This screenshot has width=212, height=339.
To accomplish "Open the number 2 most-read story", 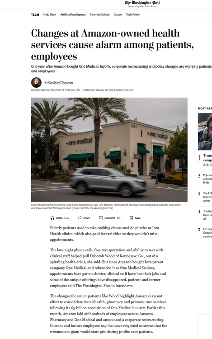I will (x=207, y=179).
